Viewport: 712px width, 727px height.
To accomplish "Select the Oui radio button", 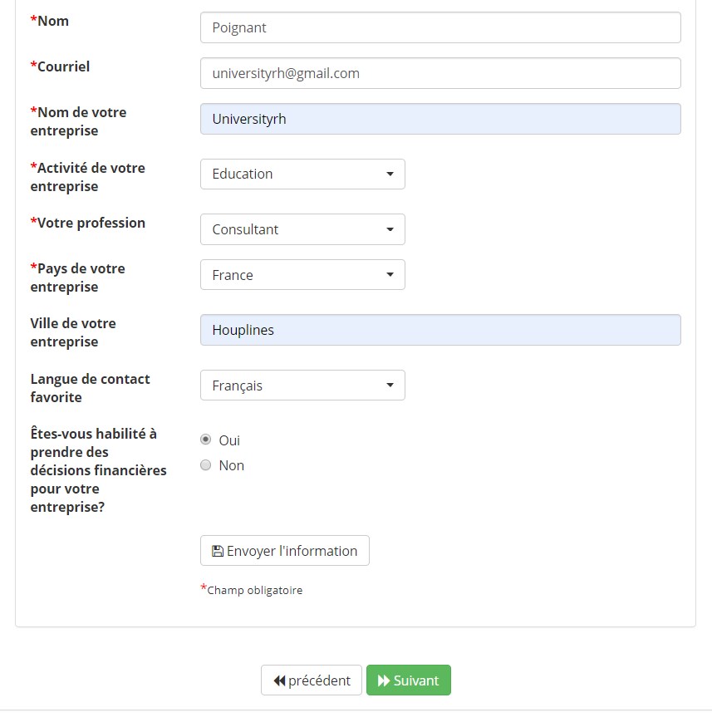I will (205, 439).
